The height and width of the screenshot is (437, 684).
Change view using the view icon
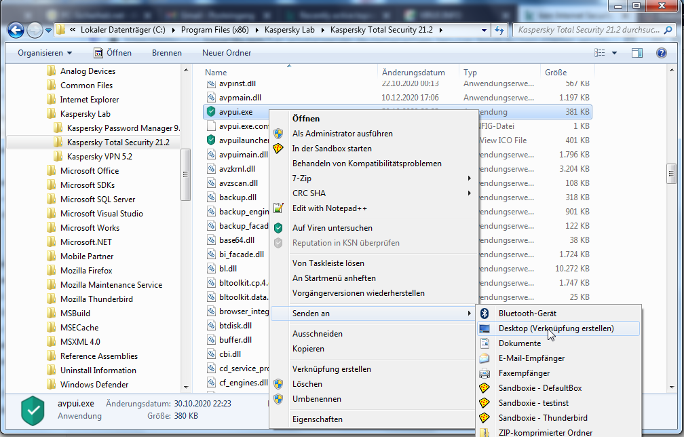coord(600,53)
